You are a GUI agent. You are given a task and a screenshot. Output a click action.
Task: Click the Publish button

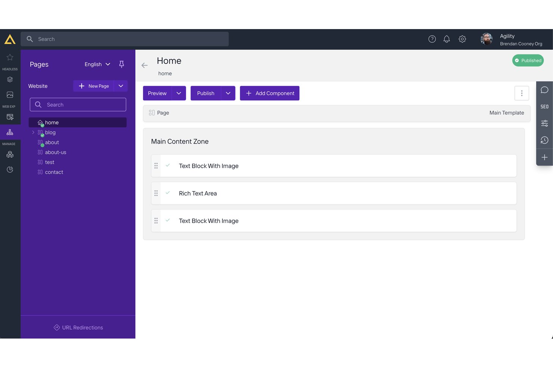tap(206, 93)
